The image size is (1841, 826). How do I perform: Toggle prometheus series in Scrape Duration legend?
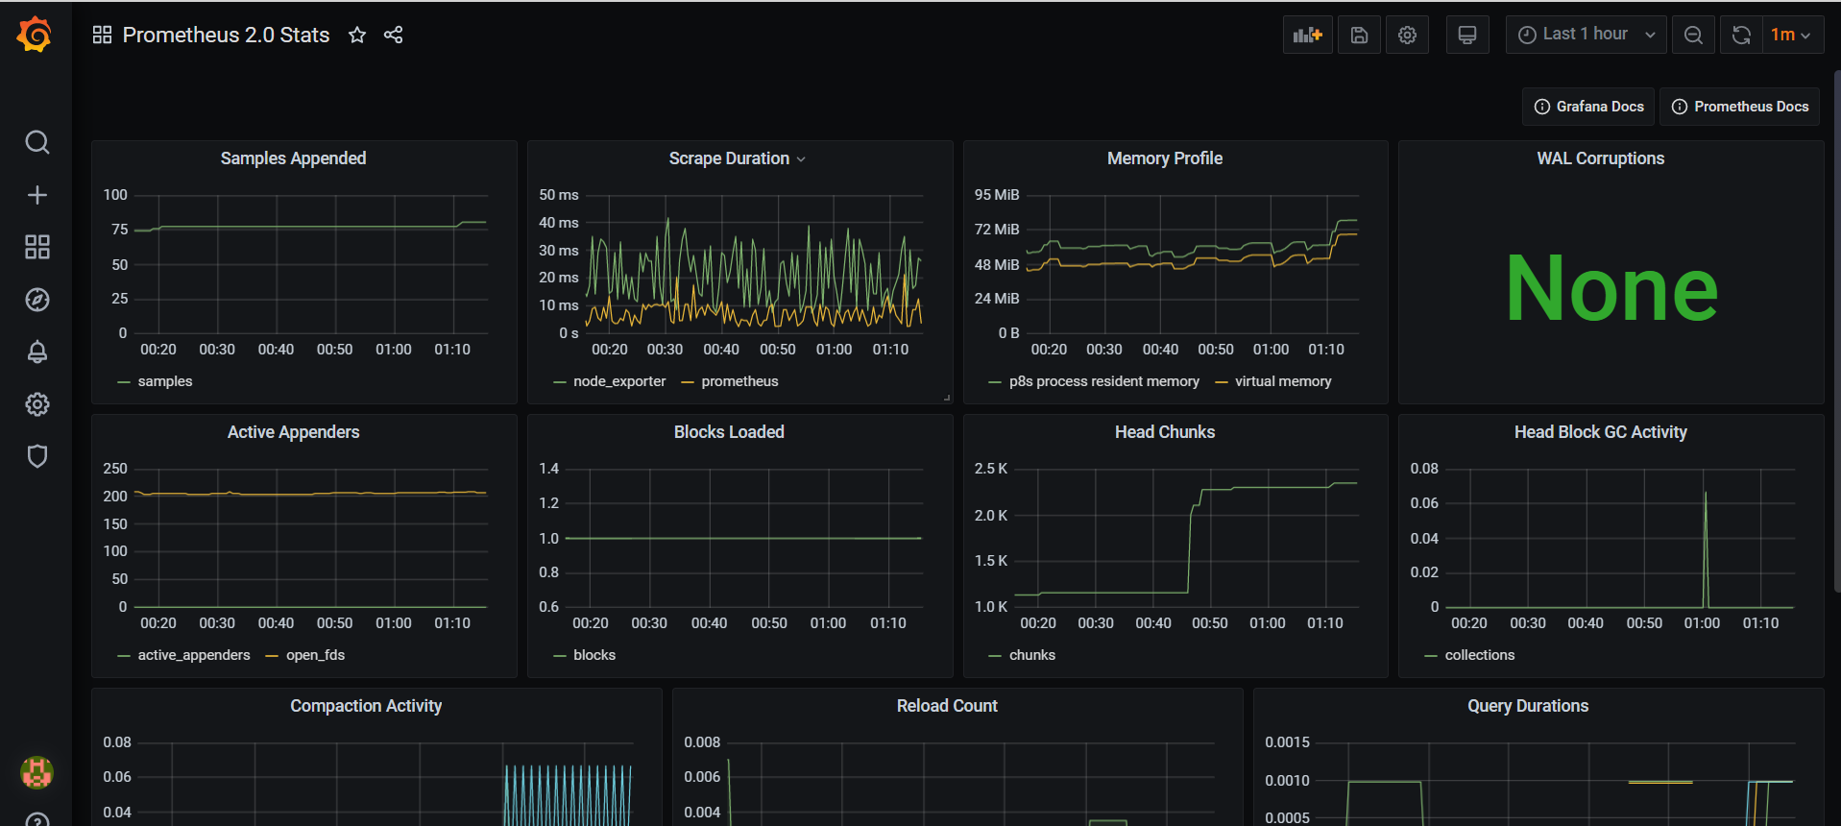(x=739, y=381)
